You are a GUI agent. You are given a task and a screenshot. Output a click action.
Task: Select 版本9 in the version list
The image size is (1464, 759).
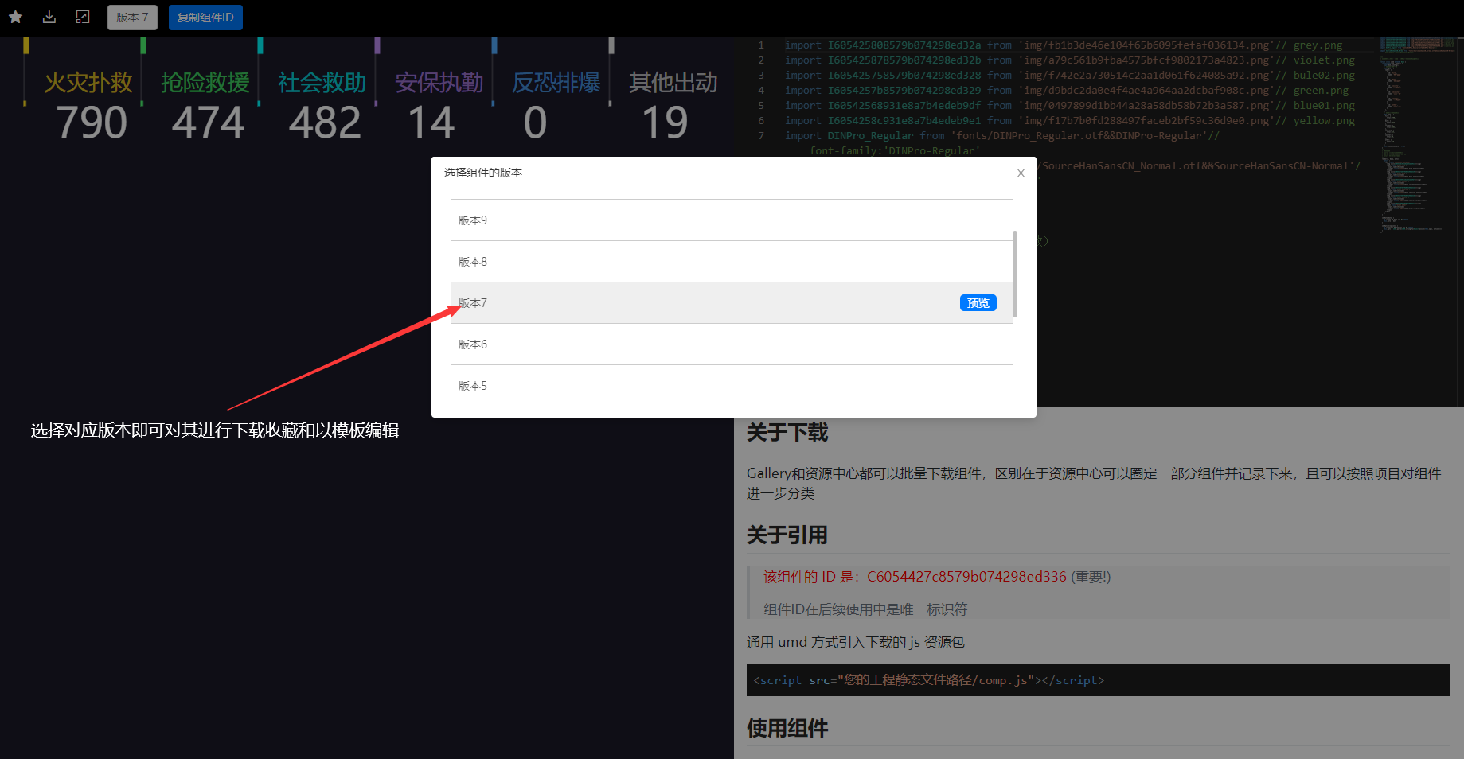point(731,220)
